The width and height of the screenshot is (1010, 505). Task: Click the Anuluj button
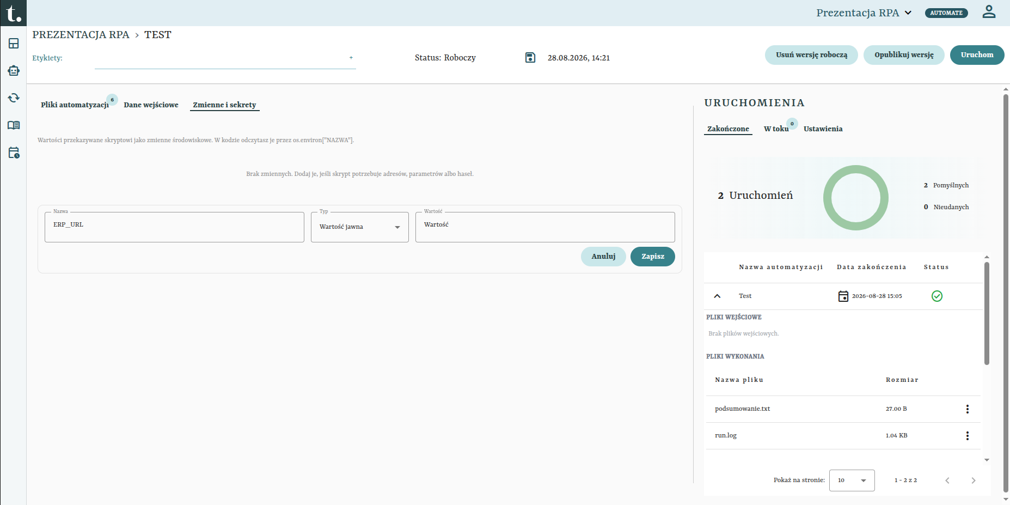[603, 257]
